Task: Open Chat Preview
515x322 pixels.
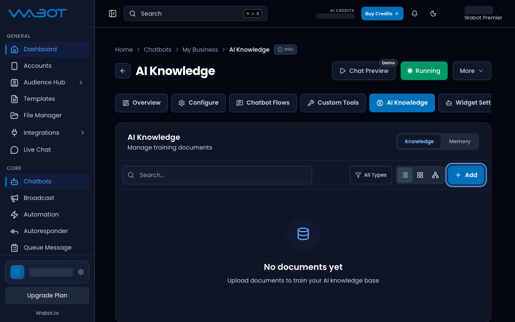Action: [364, 71]
